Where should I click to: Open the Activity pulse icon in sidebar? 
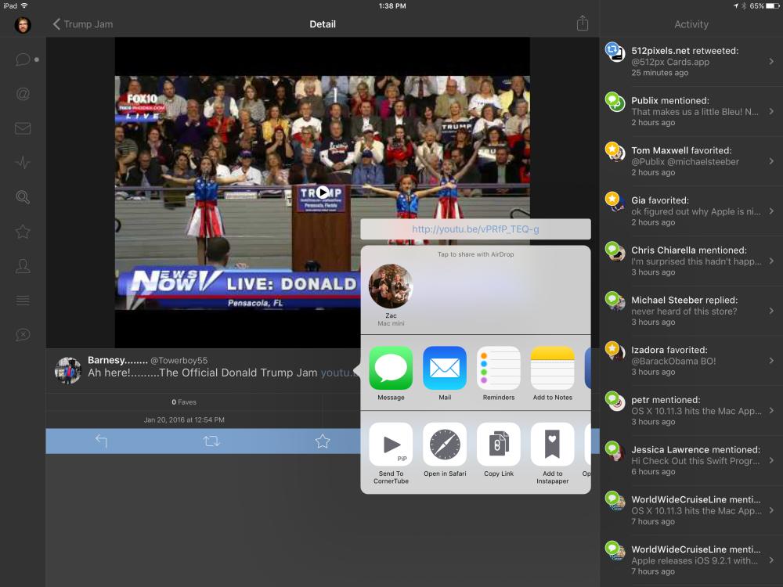click(23, 163)
